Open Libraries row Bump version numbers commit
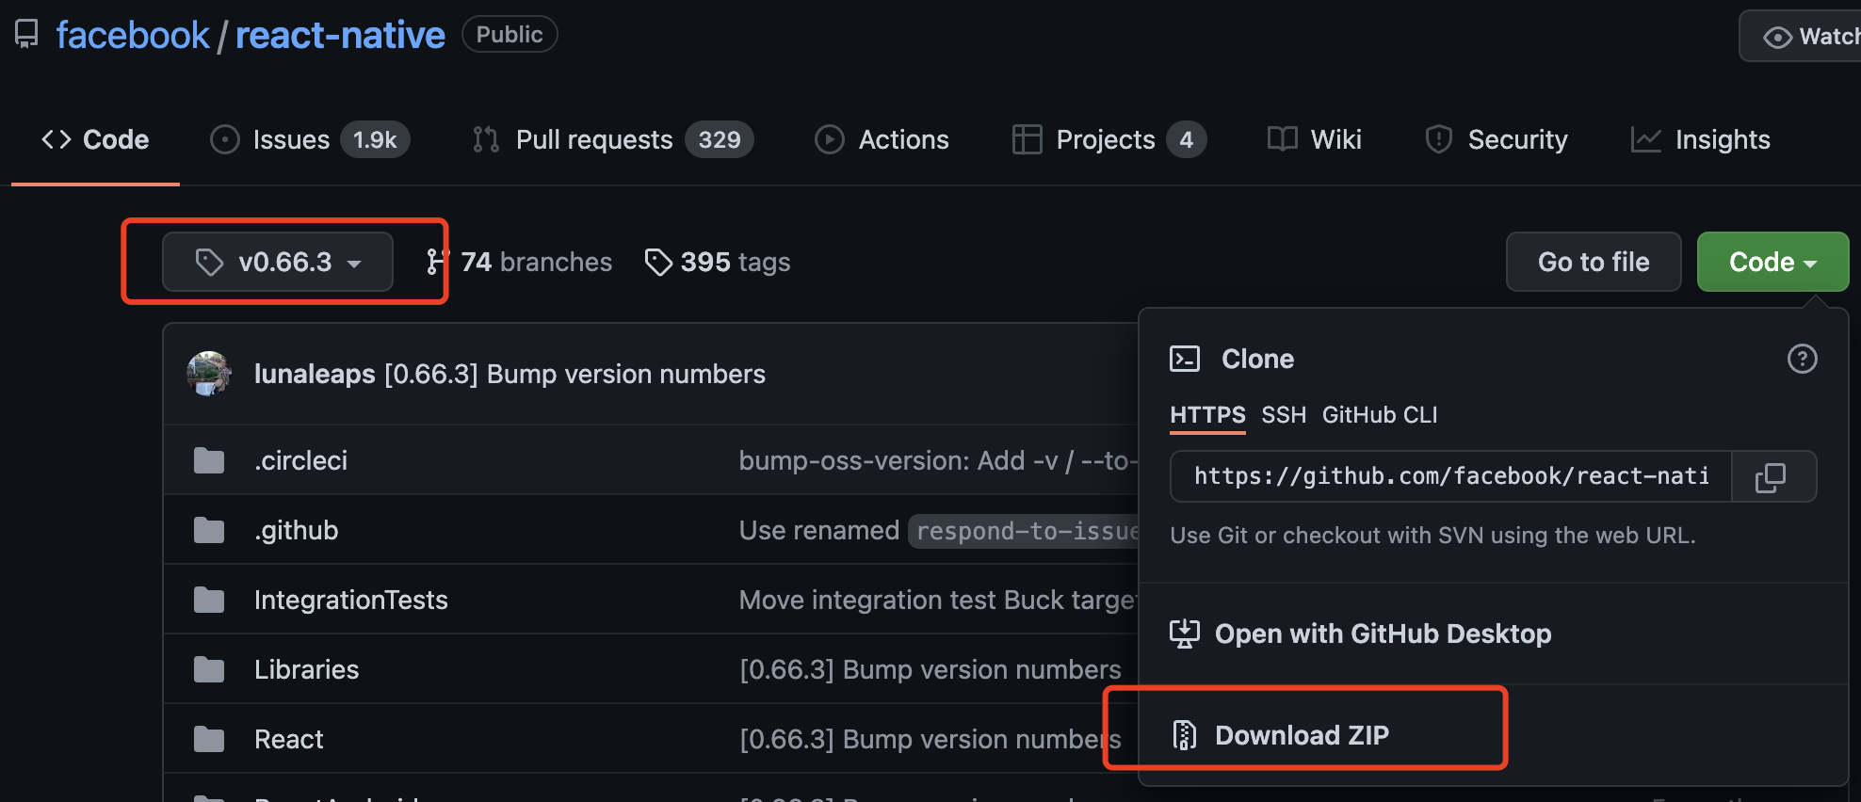Screen dimensions: 1861x802 tap(930, 669)
